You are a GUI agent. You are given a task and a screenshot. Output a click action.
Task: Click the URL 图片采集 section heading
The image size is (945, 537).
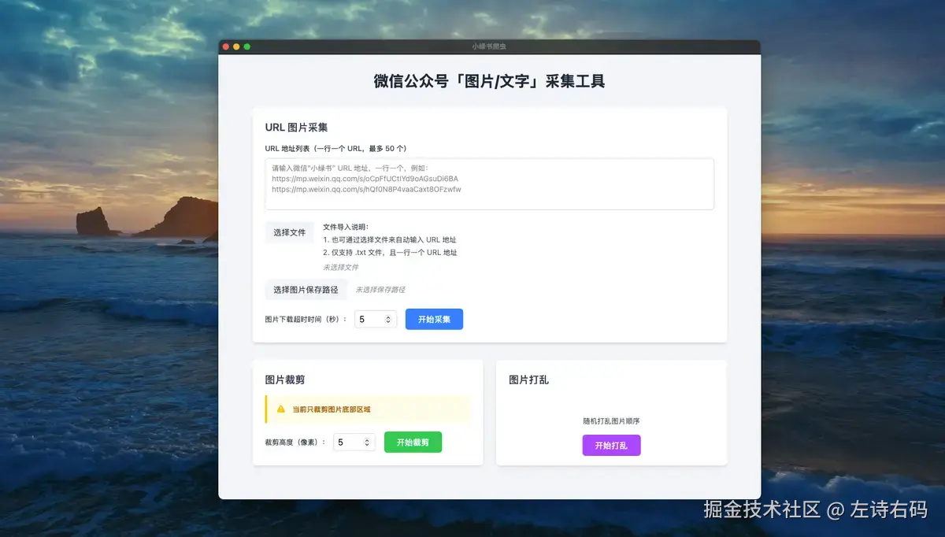click(x=296, y=128)
